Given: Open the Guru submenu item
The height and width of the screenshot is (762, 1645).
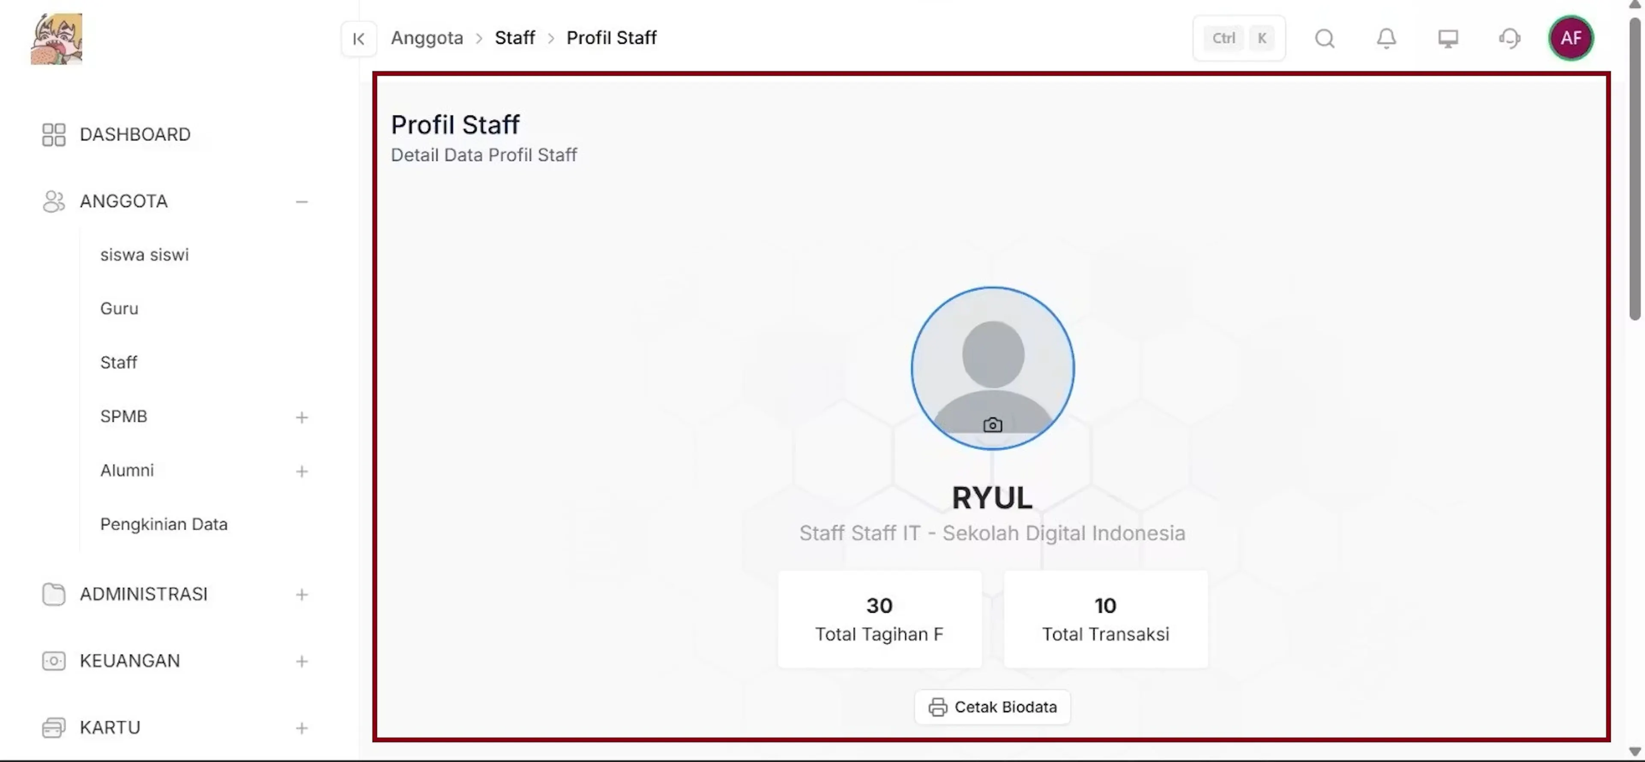Looking at the screenshot, I should (119, 308).
